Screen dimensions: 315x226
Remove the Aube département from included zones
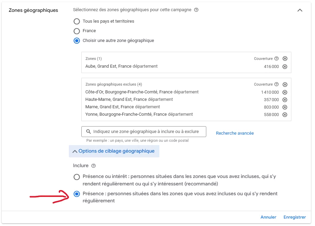[285, 66]
